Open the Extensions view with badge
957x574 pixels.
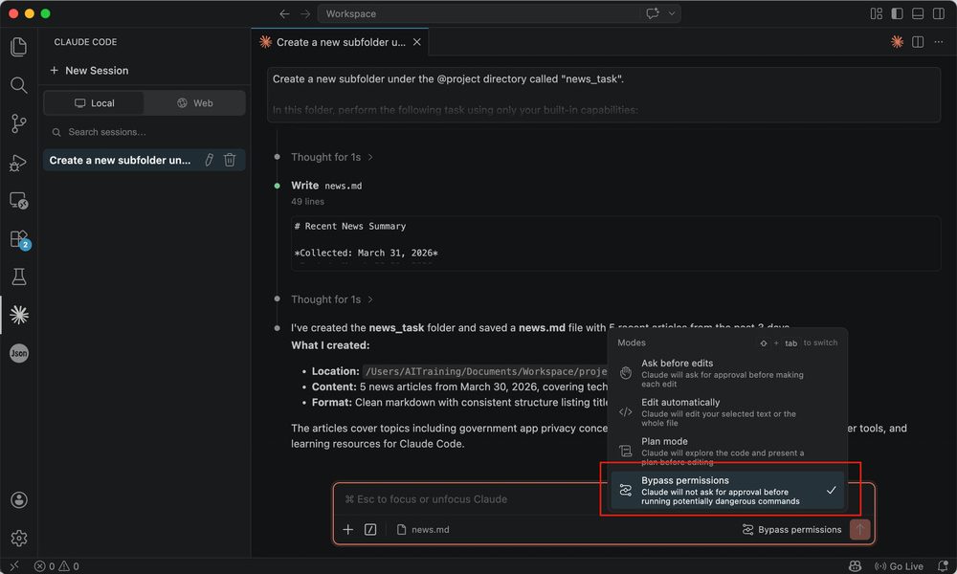(x=18, y=238)
